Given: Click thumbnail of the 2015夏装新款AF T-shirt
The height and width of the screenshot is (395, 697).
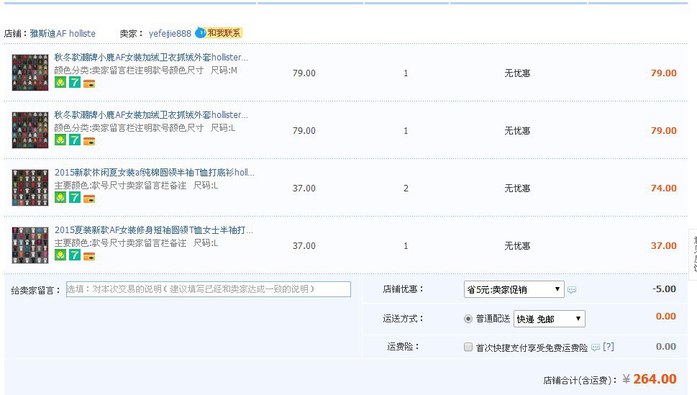Looking at the screenshot, I should tap(30, 245).
